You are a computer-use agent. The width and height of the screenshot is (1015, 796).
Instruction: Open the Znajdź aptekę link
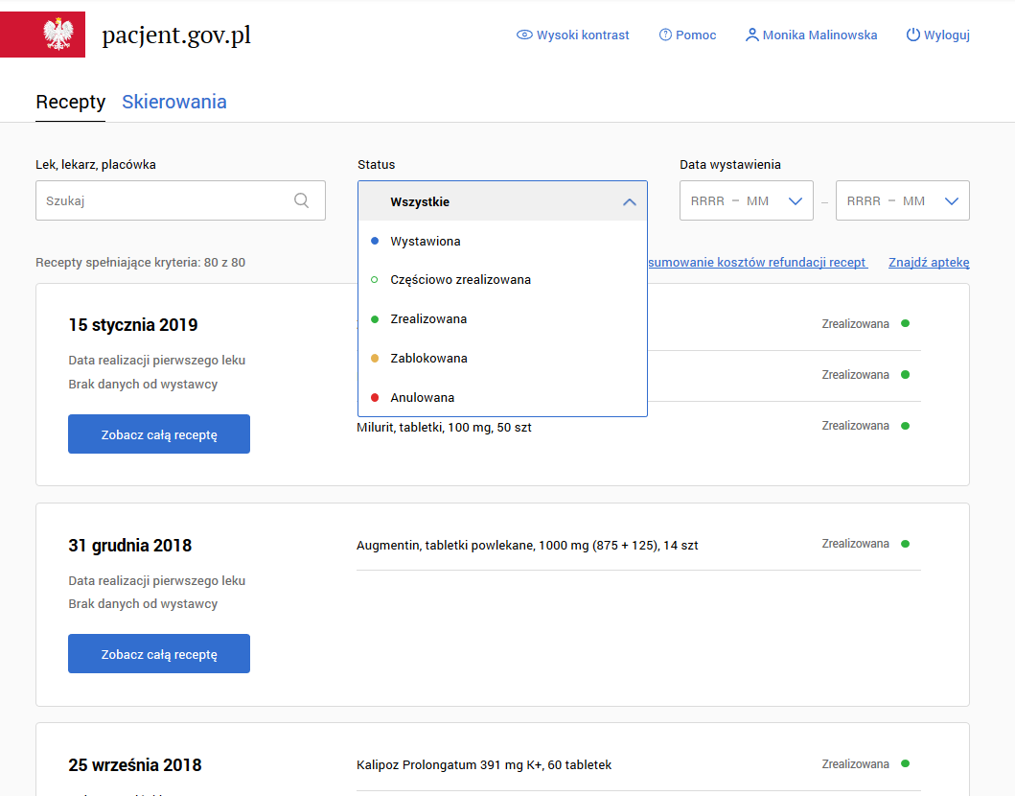pyautogui.click(x=929, y=262)
